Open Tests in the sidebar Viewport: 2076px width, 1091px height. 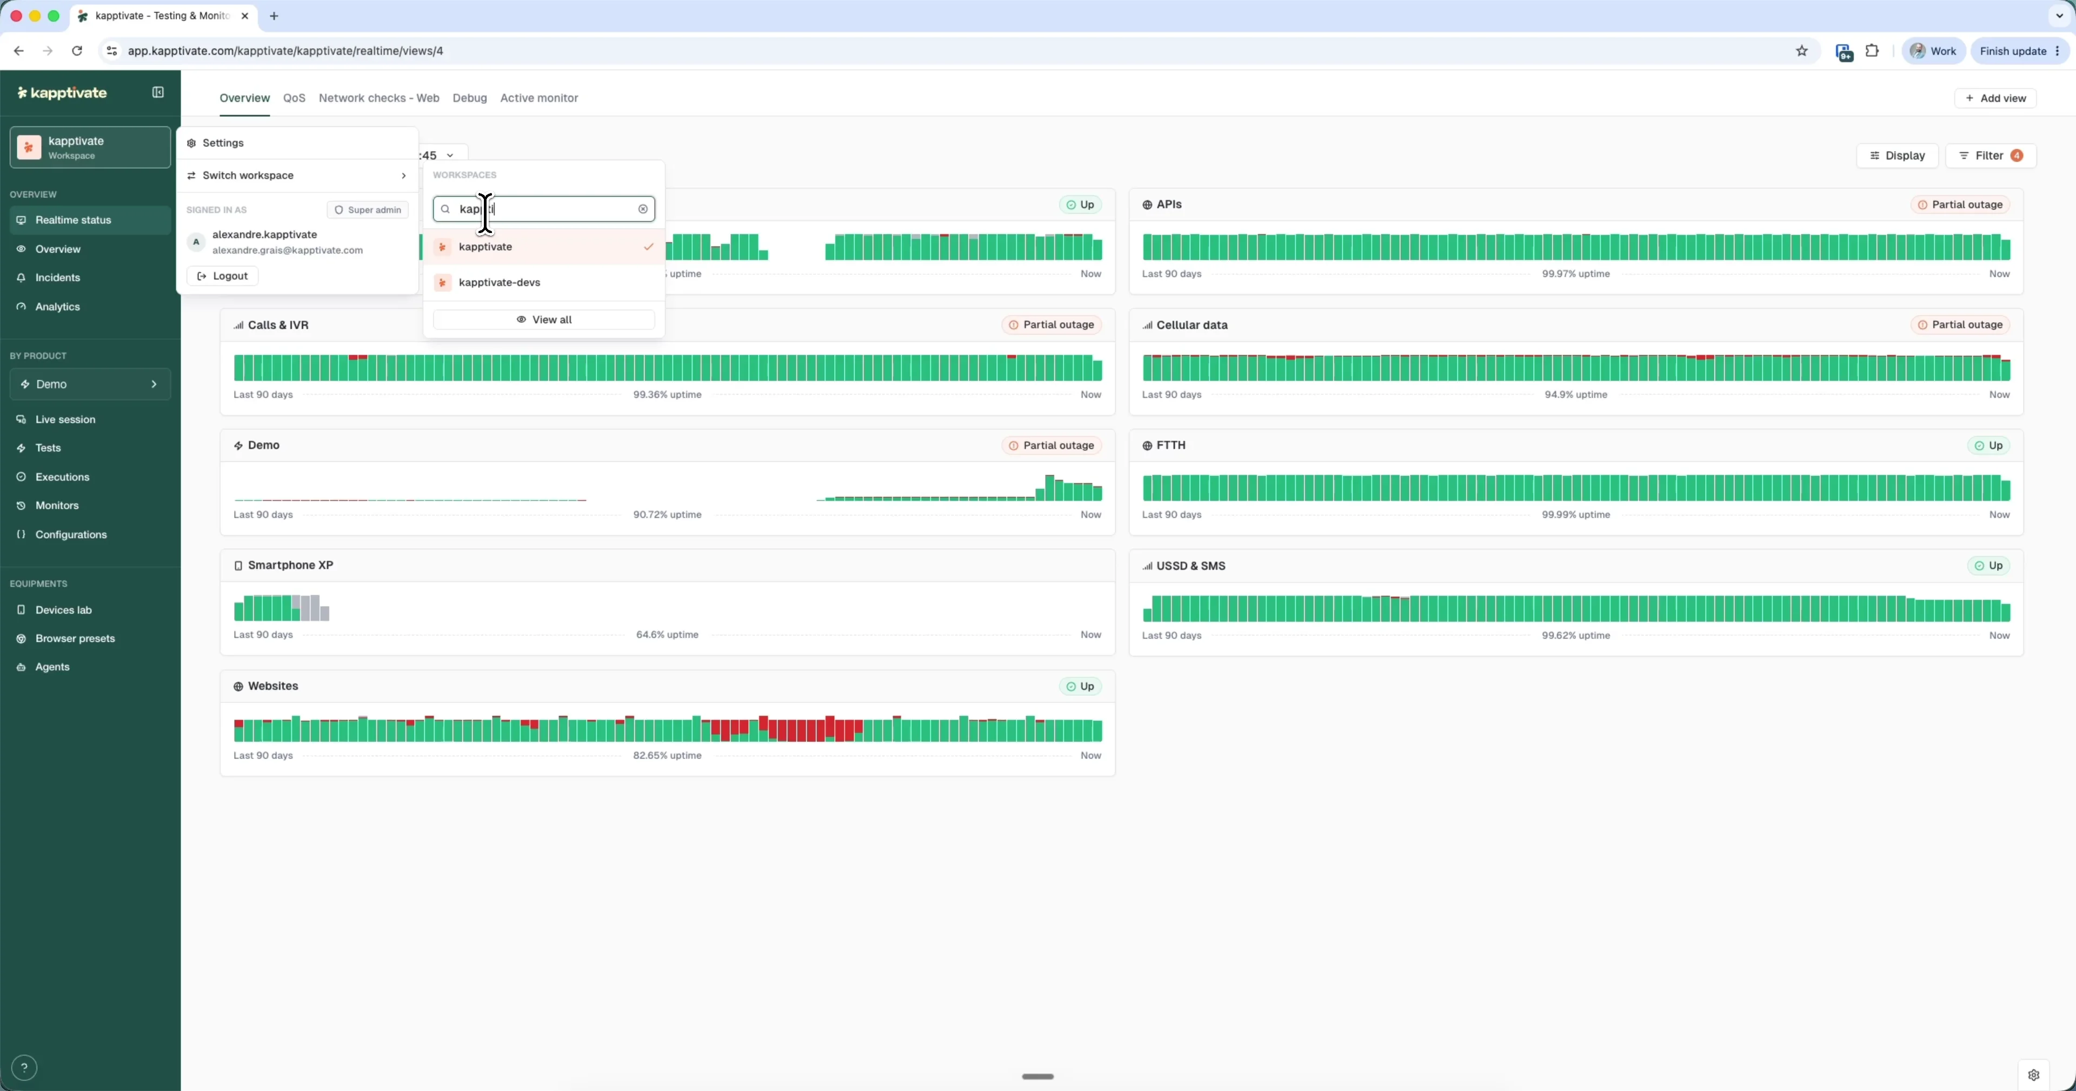coord(90,448)
